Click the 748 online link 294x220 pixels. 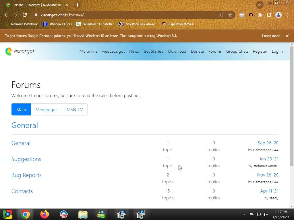coord(88,52)
